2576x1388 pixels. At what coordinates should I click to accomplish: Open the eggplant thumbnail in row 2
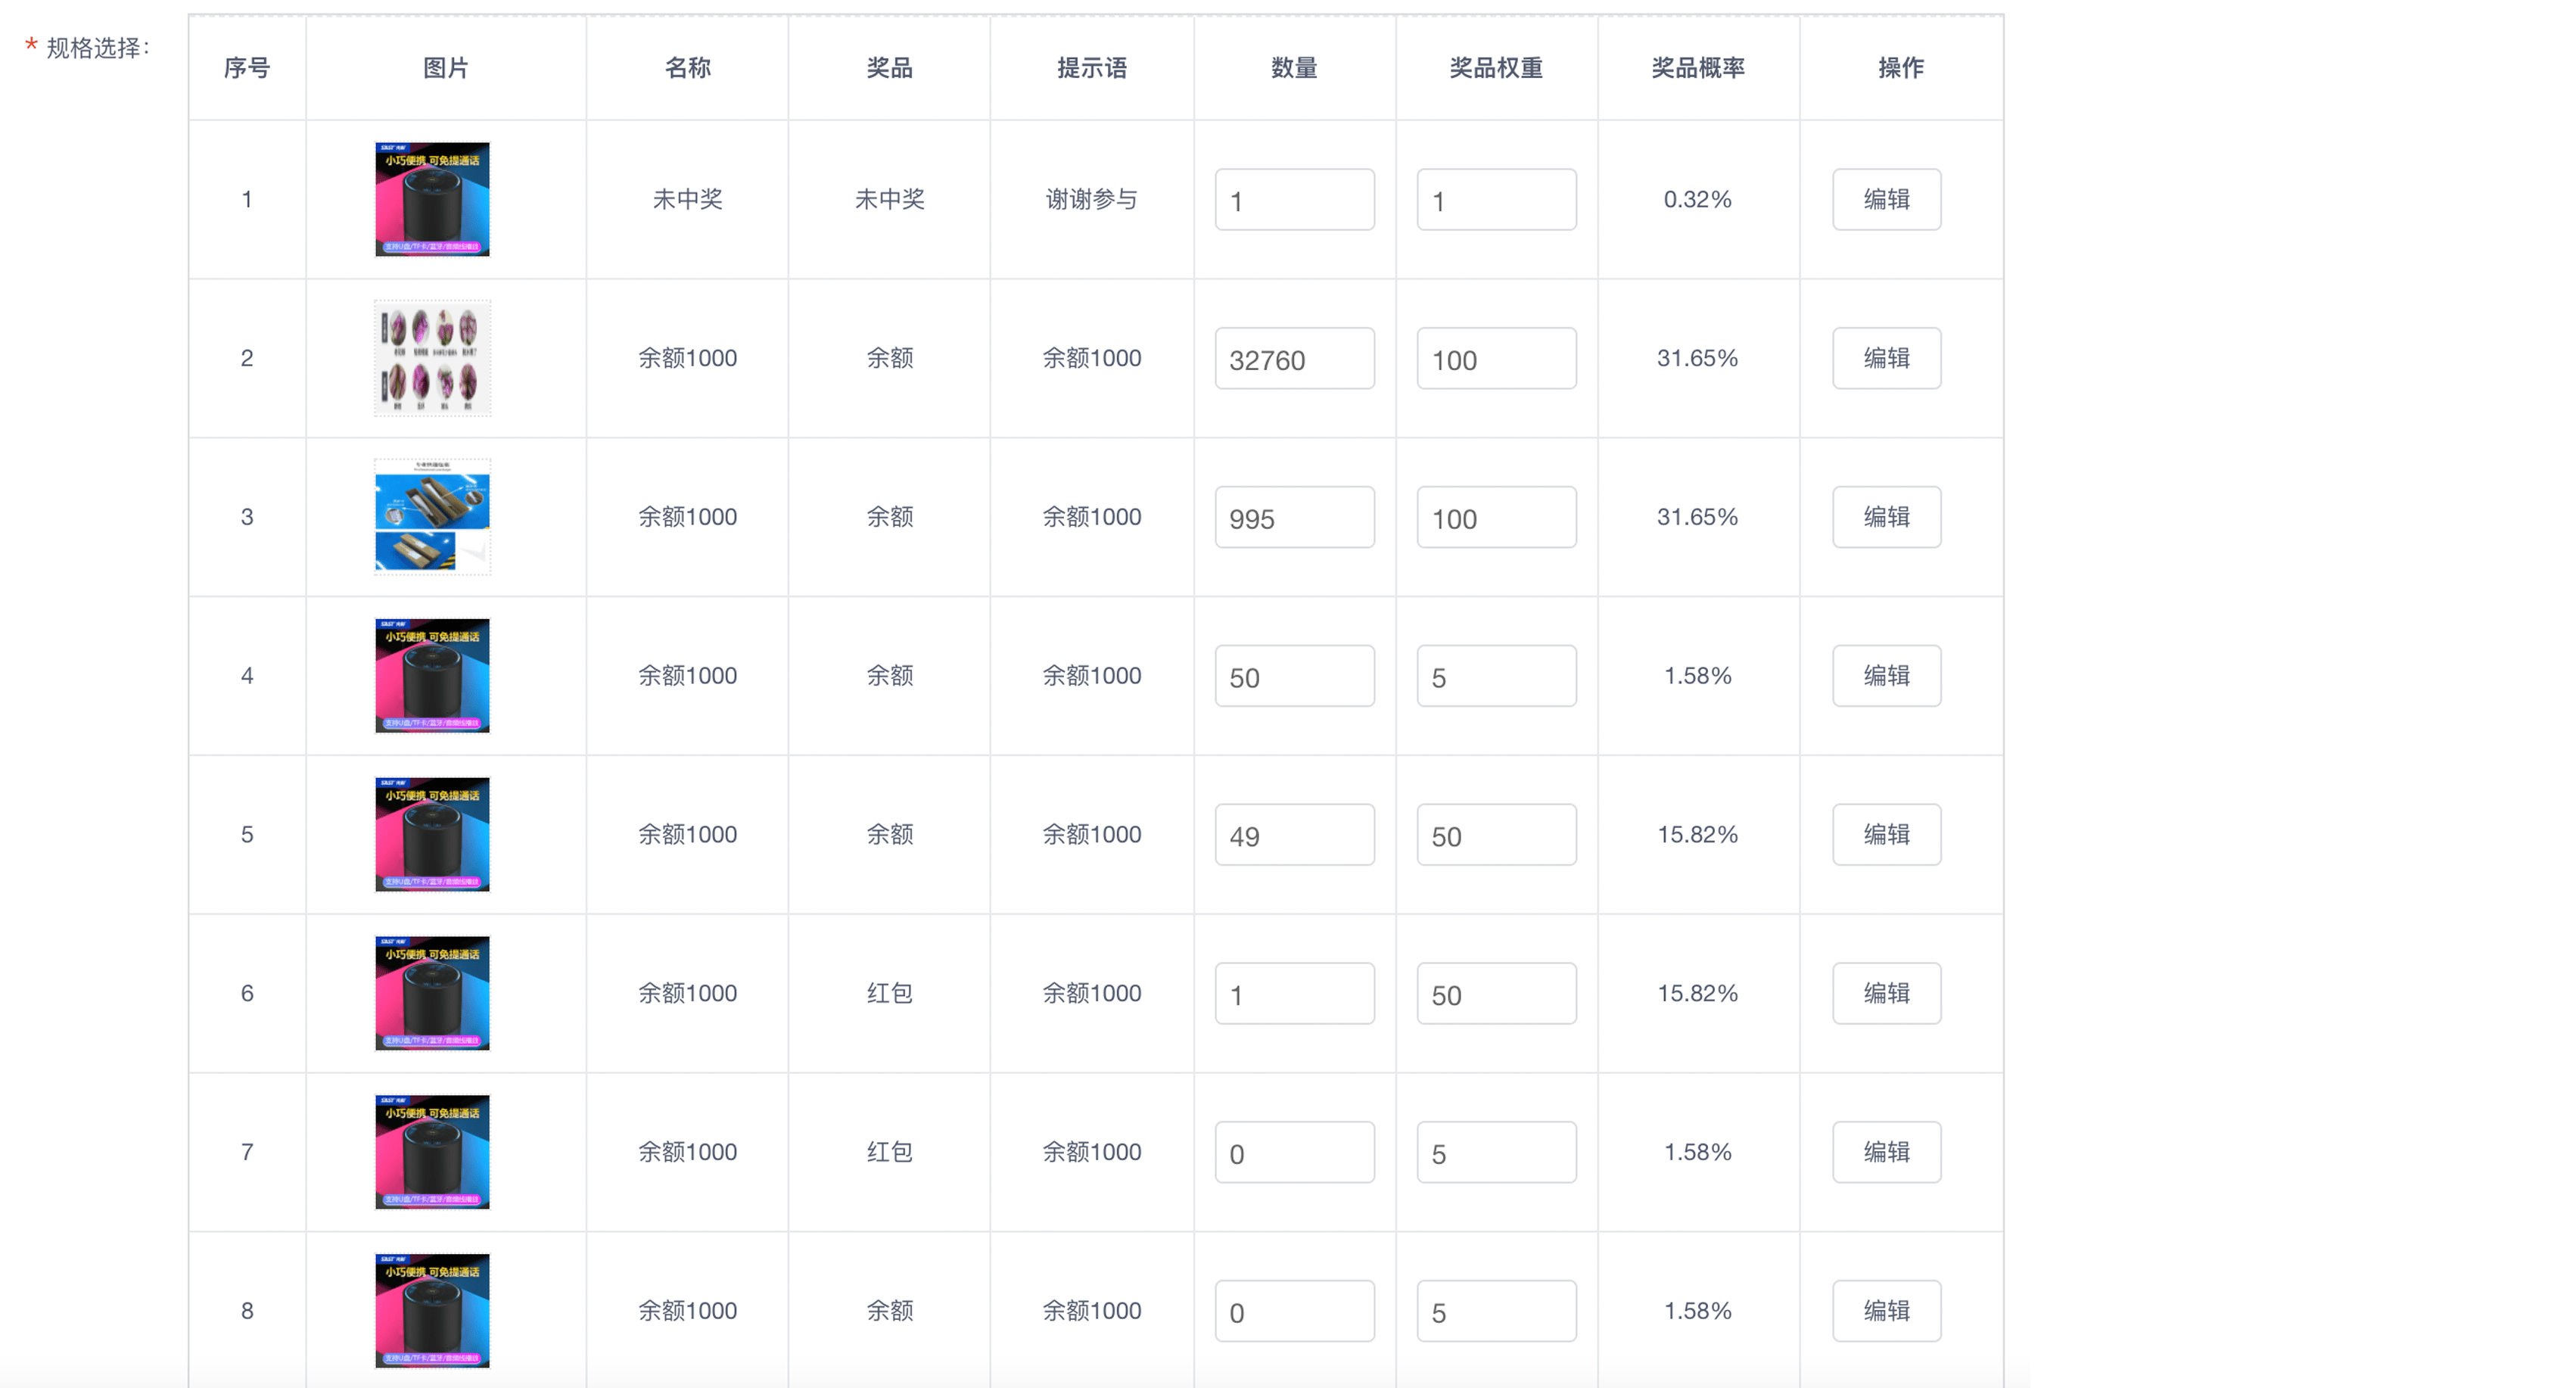click(432, 358)
